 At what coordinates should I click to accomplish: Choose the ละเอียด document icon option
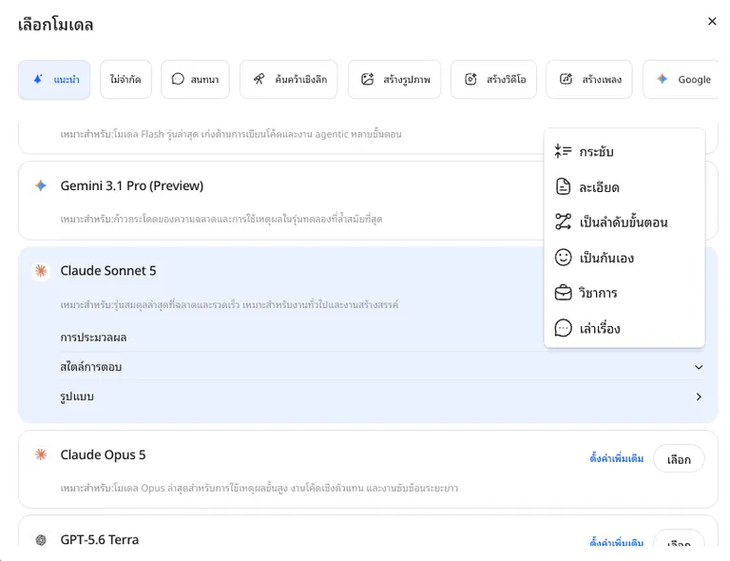(x=563, y=186)
